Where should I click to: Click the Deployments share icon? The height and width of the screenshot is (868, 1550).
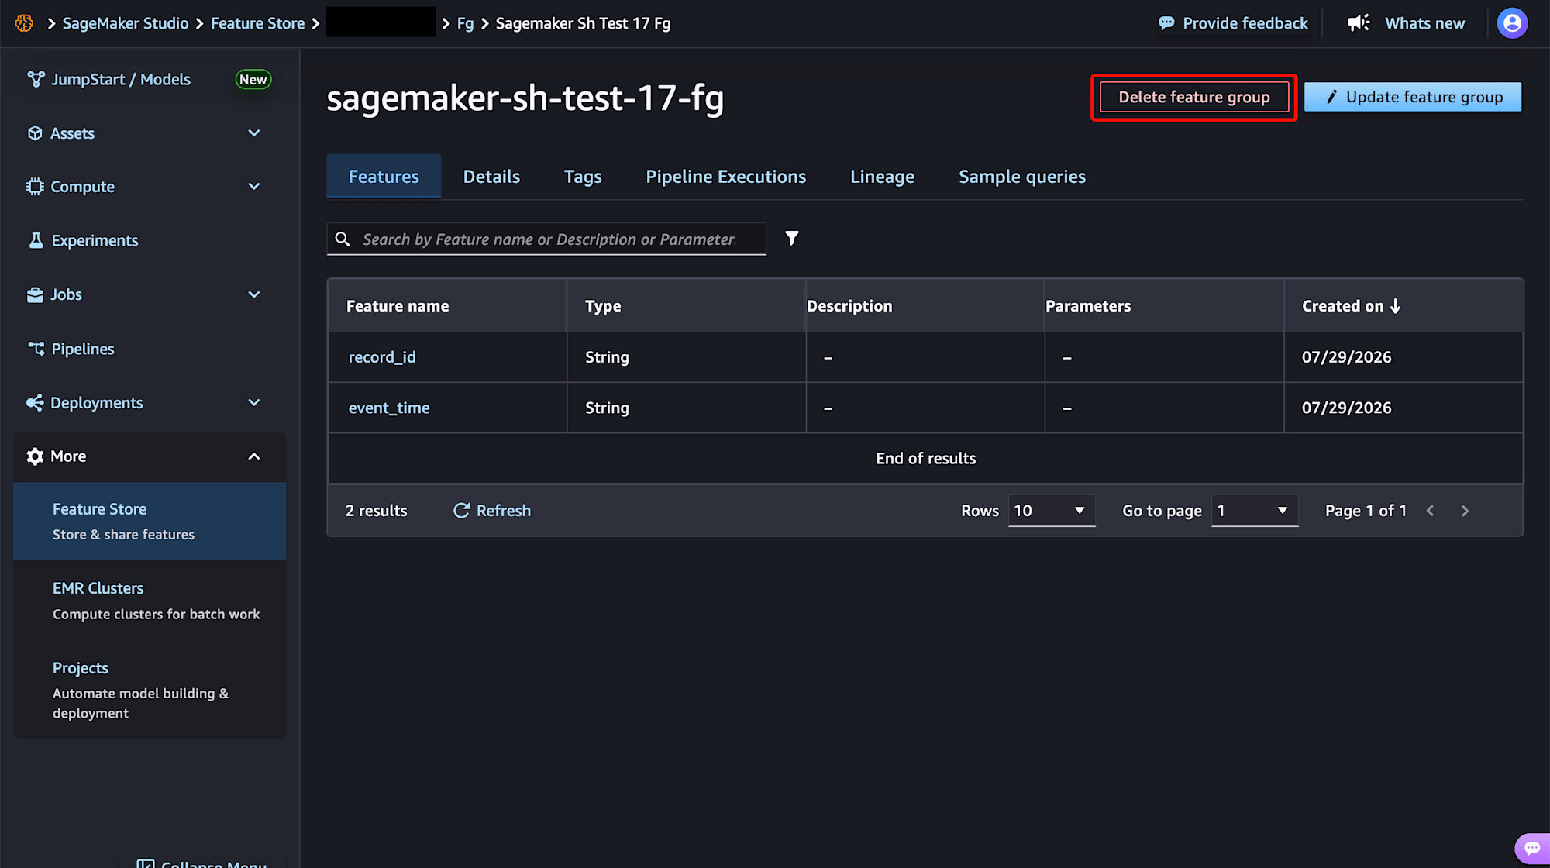click(35, 402)
